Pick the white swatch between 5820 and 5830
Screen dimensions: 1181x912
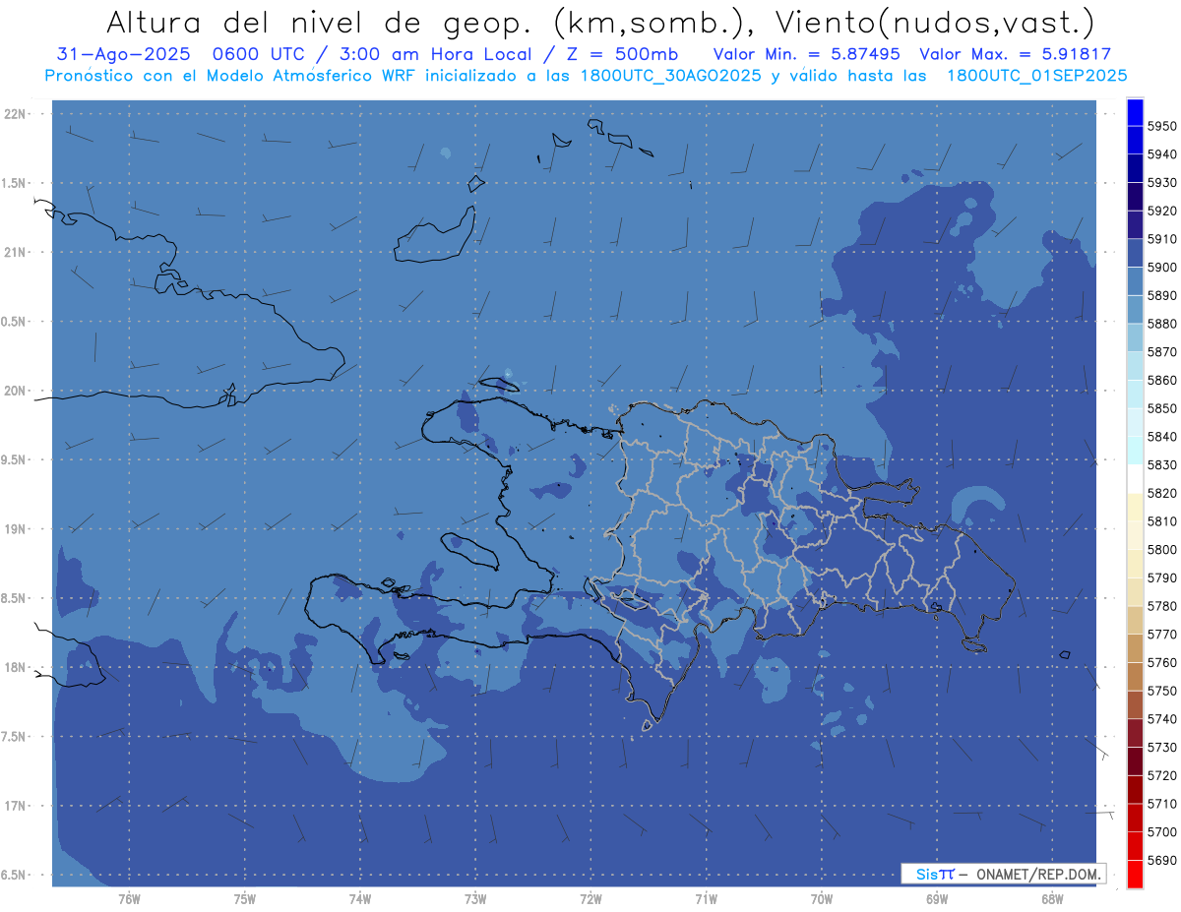[x=1135, y=479]
